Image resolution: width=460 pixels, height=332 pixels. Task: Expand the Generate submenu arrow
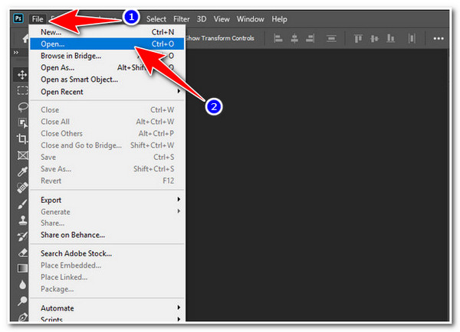click(x=179, y=211)
